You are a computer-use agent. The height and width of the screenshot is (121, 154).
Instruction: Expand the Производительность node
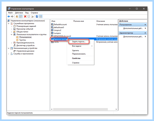tap(11, 43)
